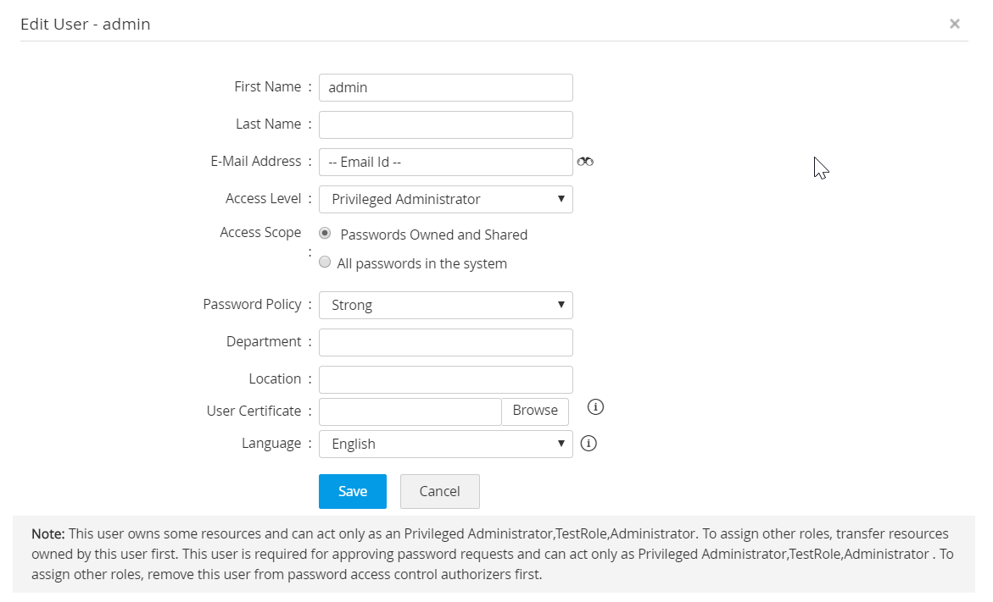
Task: Click the Edit User - admin dialog title
Action: pyautogui.click(x=86, y=25)
